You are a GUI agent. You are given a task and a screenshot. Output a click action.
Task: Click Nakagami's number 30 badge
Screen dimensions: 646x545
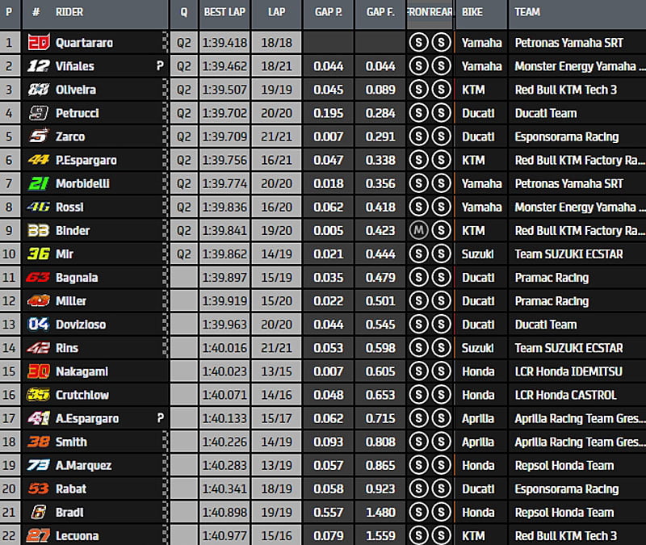pos(39,371)
